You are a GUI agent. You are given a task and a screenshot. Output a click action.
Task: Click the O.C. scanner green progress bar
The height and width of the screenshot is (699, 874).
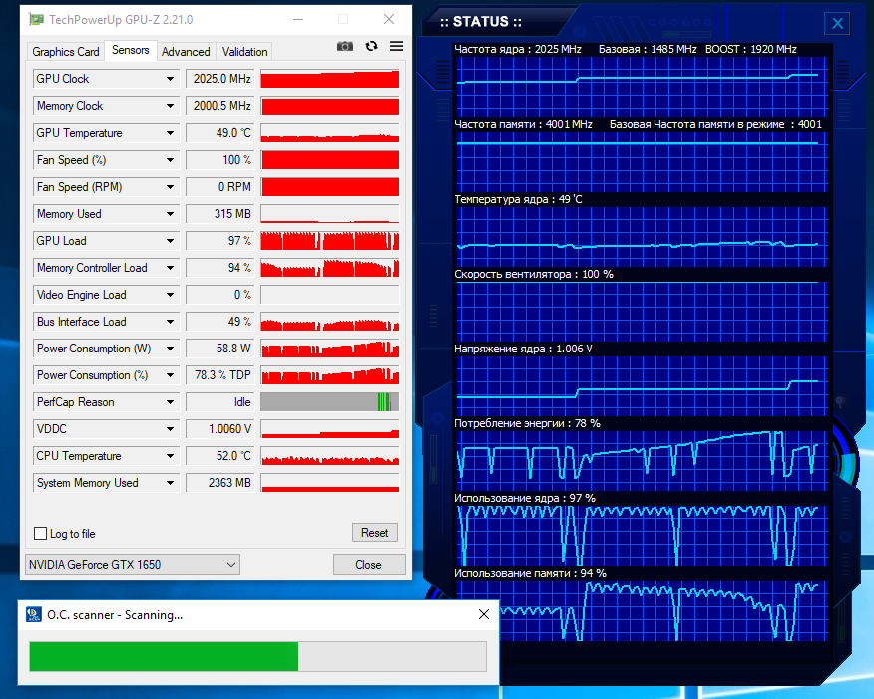point(164,656)
